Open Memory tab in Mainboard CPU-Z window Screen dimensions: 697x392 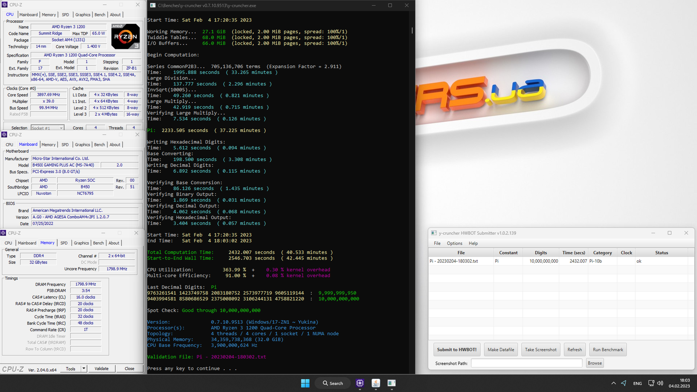(48, 145)
